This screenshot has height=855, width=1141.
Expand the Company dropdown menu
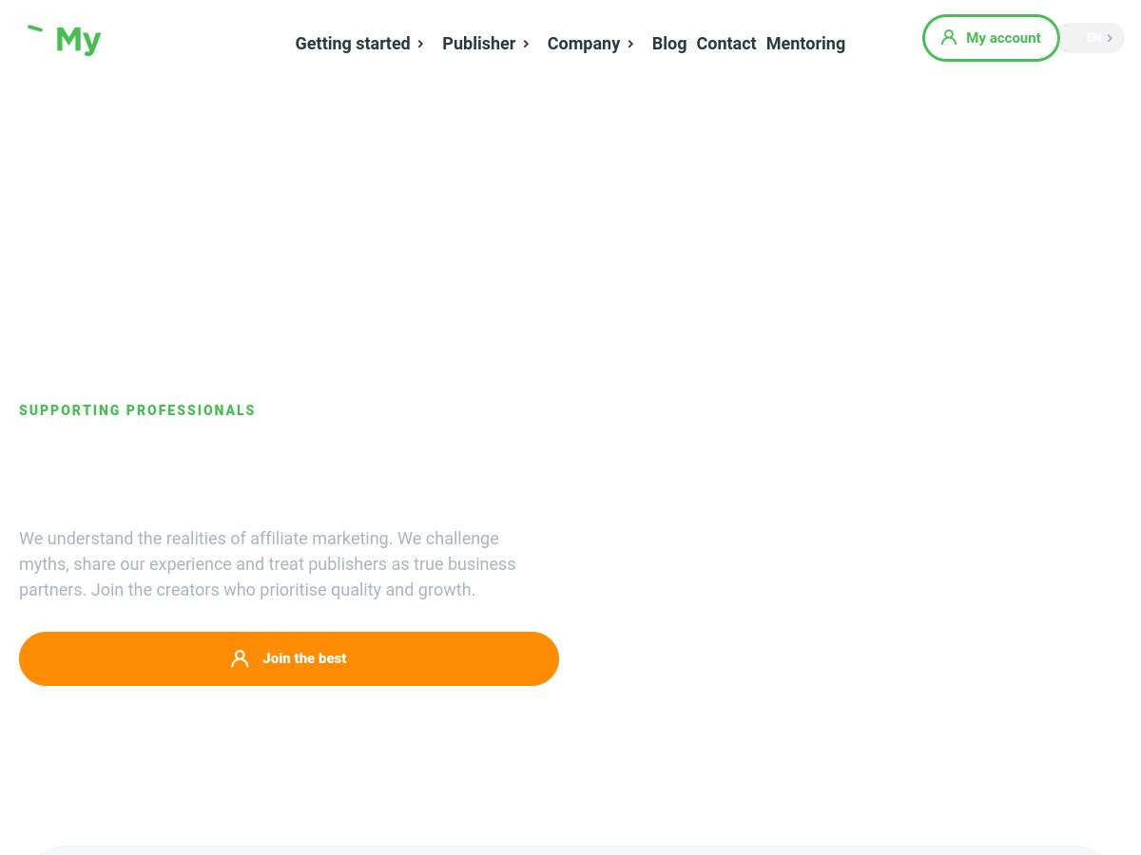[583, 44]
